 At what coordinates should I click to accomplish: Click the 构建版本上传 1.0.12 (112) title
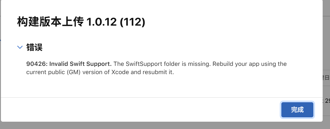tap(81, 22)
